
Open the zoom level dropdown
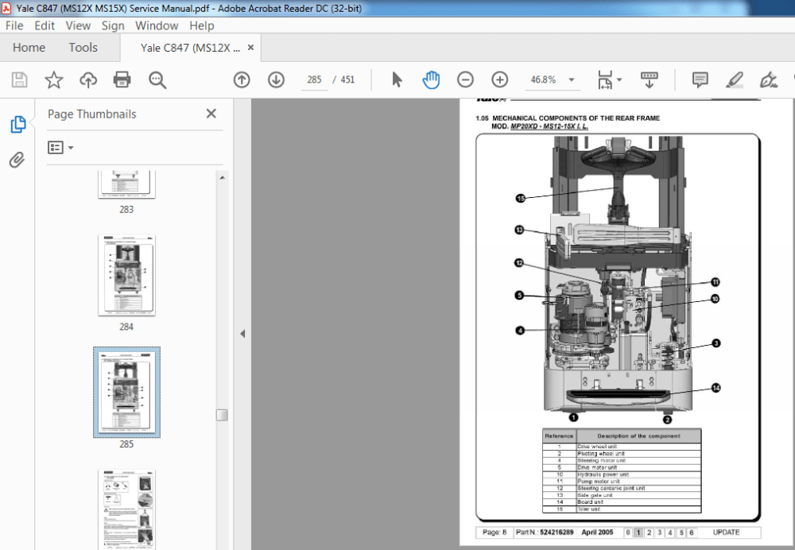click(572, 79)
